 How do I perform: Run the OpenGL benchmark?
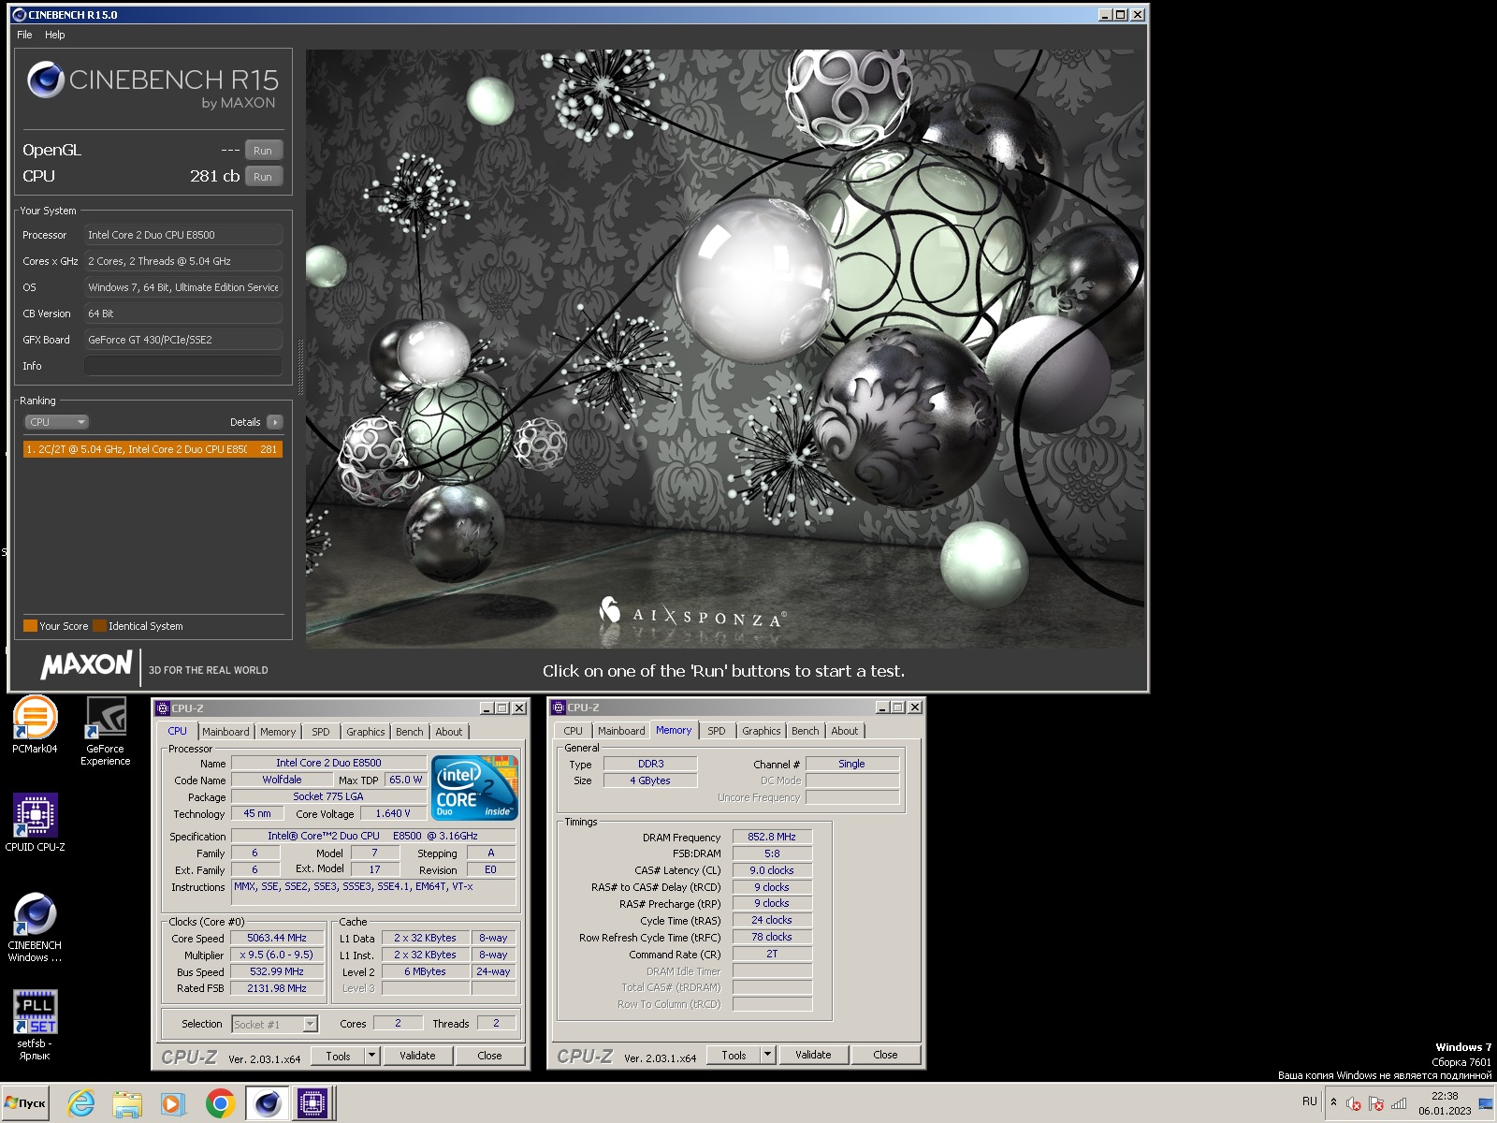[263, 150]
